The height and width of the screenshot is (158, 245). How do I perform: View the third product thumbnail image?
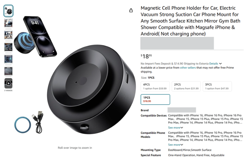(x=8, y=35)
